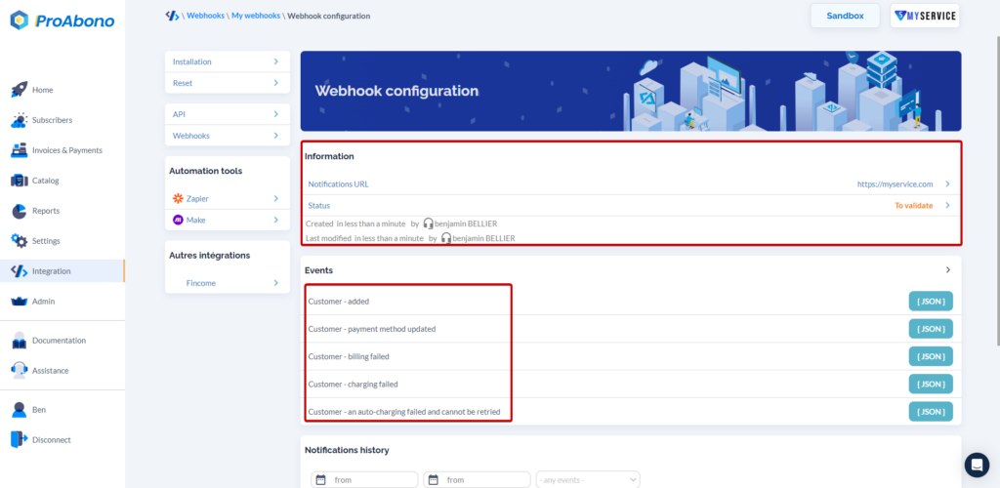Click the Catalog icon in sidebar

[x=20, y=181]
